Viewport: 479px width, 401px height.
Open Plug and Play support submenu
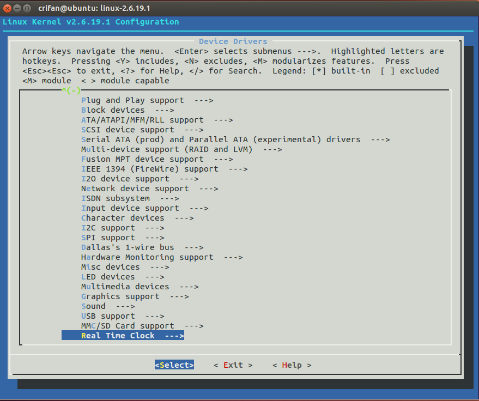click(x=147, y=100)
